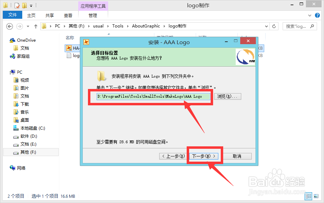Select PC in the navigation pane
The image size is (324, 203).
(19, 72)
